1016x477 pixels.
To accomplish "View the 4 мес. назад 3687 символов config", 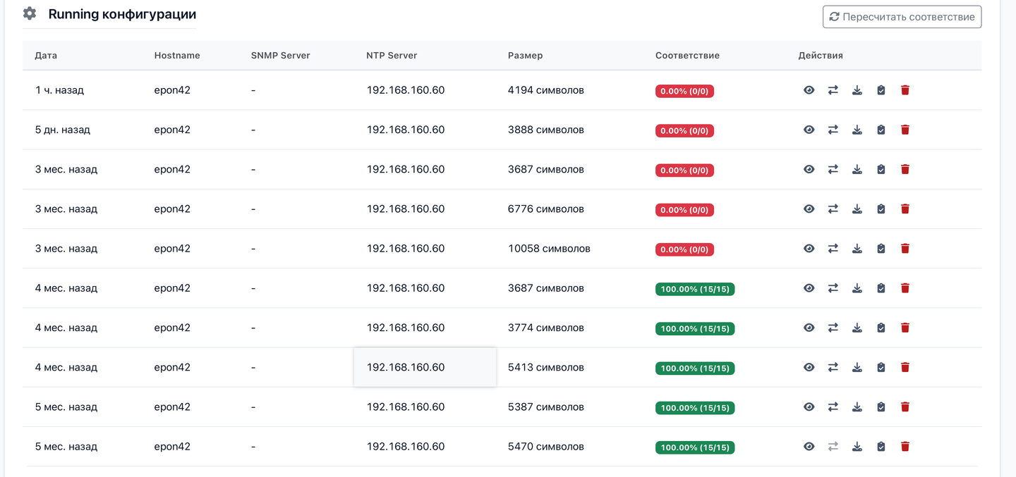I will pyautogui.click(x=809, y=287).
